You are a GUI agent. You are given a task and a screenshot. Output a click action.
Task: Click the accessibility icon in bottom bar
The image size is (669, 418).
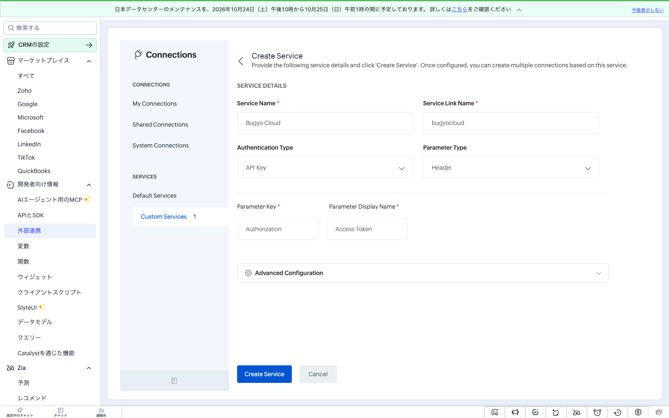point(638,412)
